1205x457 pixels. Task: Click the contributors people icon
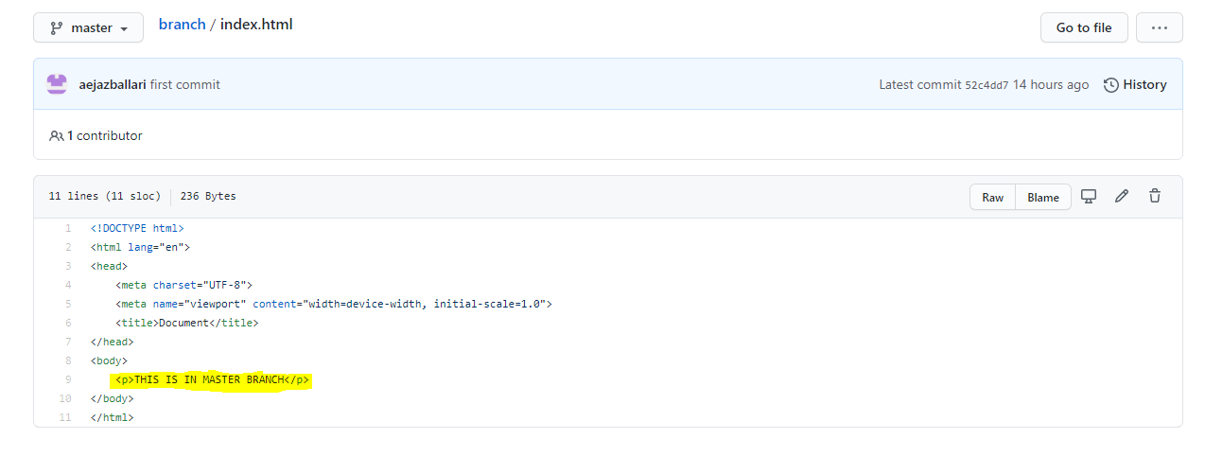(57, 135)
